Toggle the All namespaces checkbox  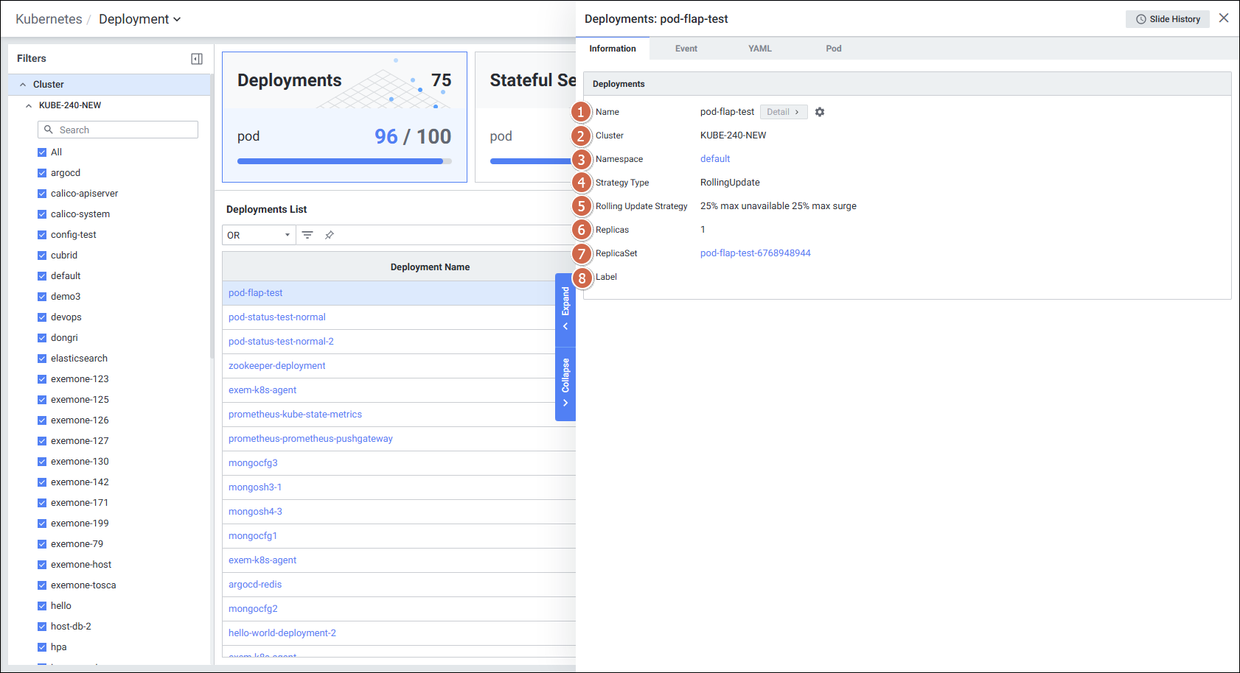[42, 152]
